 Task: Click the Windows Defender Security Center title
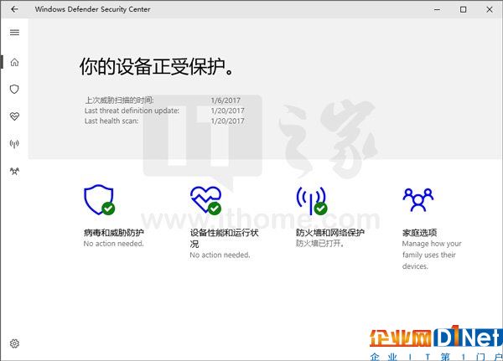click(x=92, y=9)
